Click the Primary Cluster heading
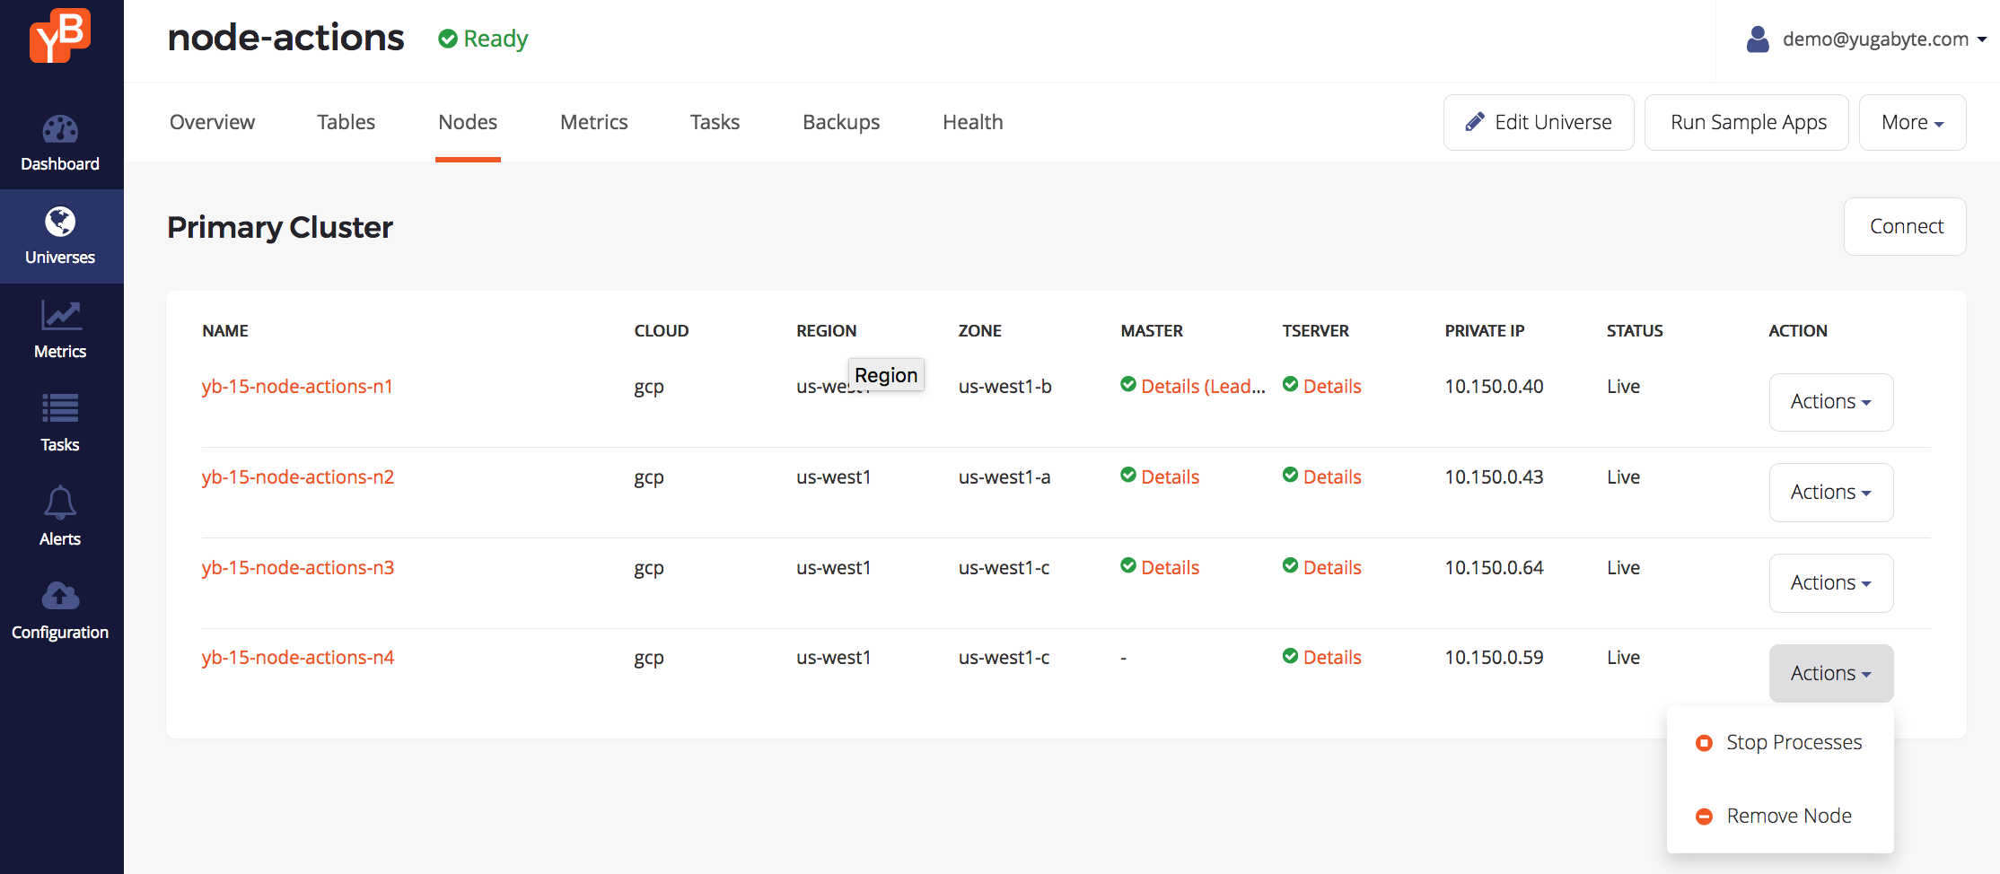Image resolution: width=2000 pixels, height=874 pixels. 280,228
